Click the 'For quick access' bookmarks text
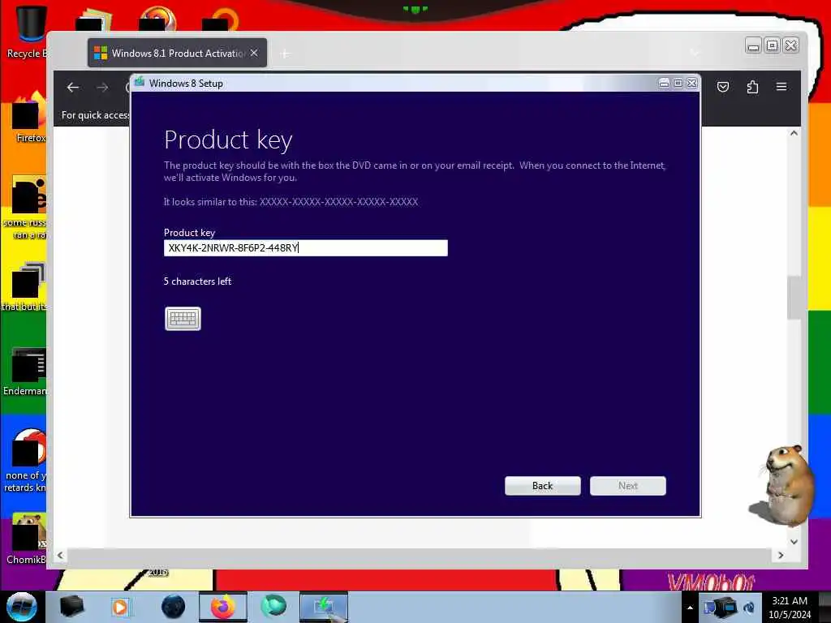The image size is (831, 623). 96,115
